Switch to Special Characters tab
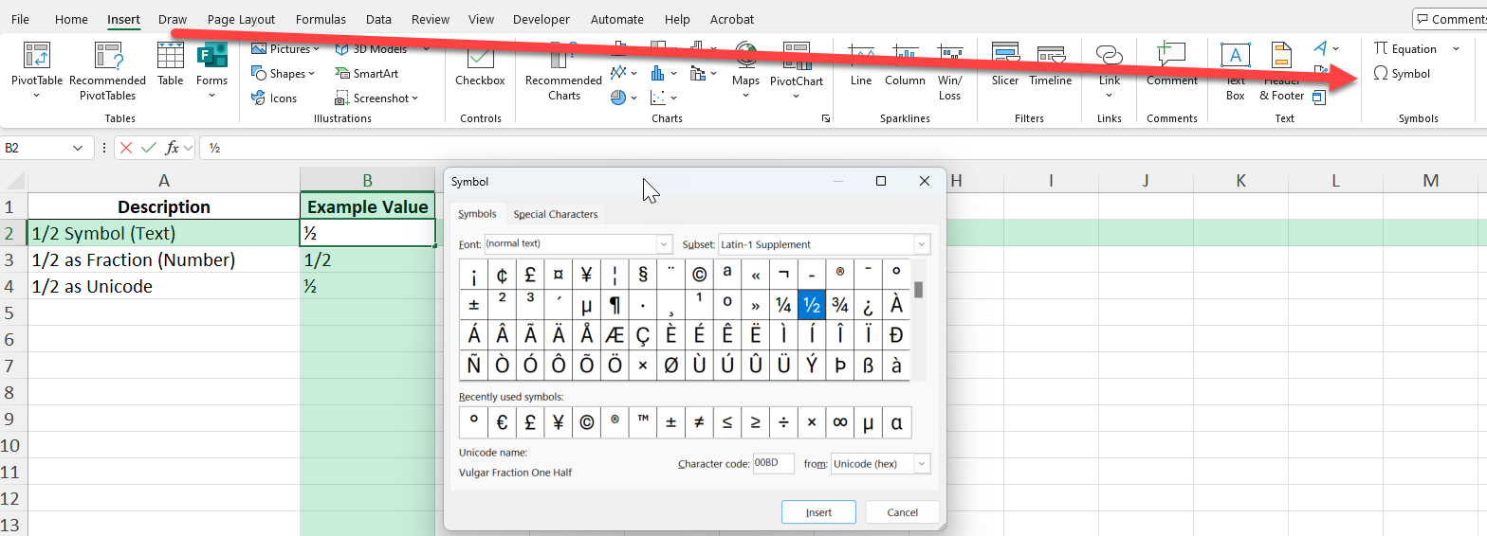The width and height of the screenshot is (1487, 536). point(556,214)
